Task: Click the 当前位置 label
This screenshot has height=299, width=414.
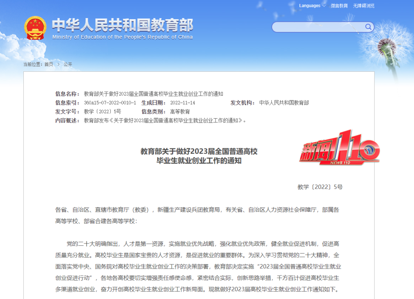Action: [x=33, y=64]
